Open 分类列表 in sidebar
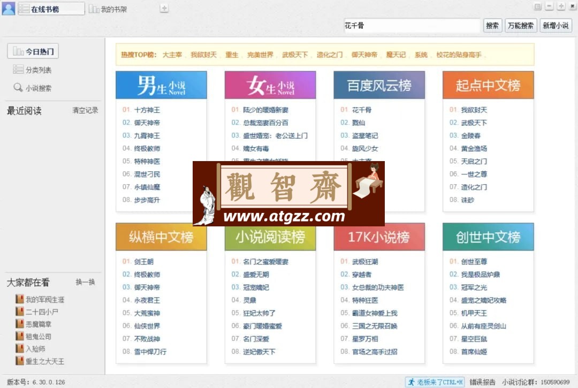 [x=33, y=70]
